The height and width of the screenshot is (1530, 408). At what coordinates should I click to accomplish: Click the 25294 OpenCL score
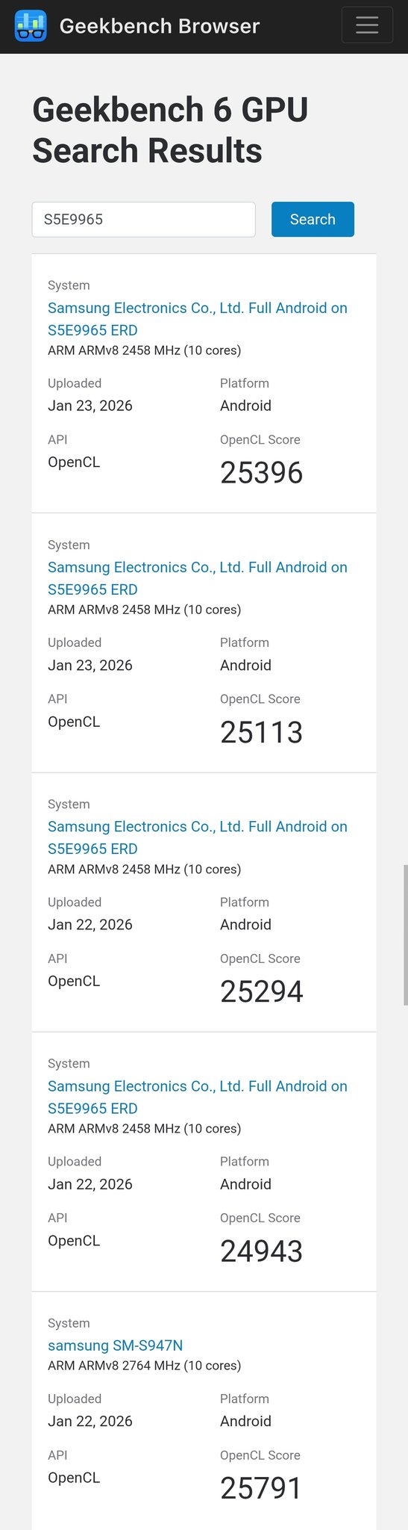click(262, 991)
